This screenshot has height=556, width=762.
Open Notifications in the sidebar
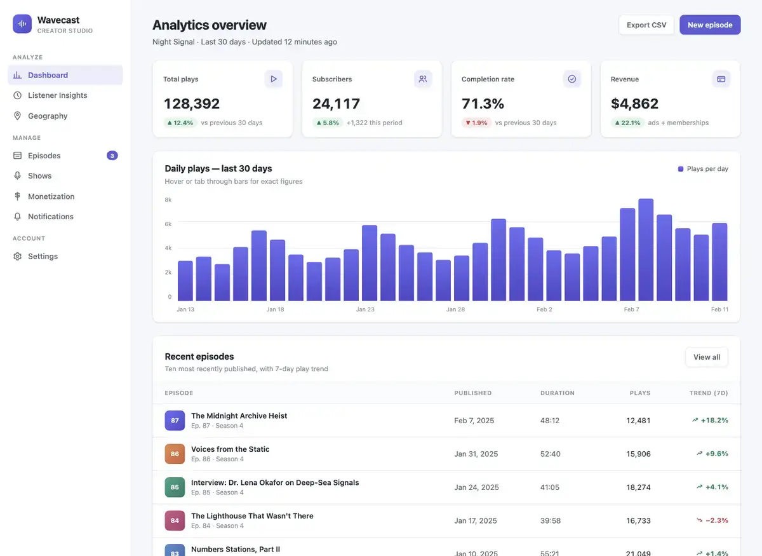click(x=65, y=217)
